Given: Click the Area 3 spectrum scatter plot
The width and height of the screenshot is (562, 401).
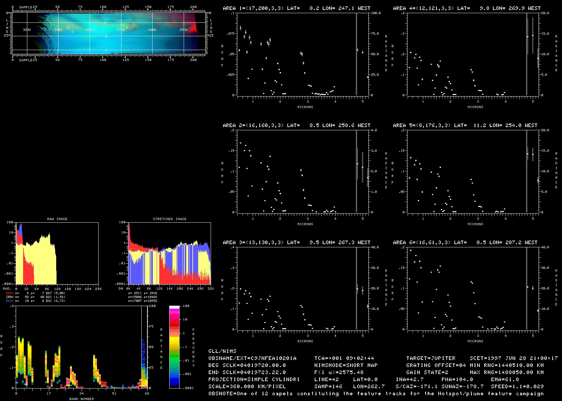Looking at the screenshot, I should (303, 288).
